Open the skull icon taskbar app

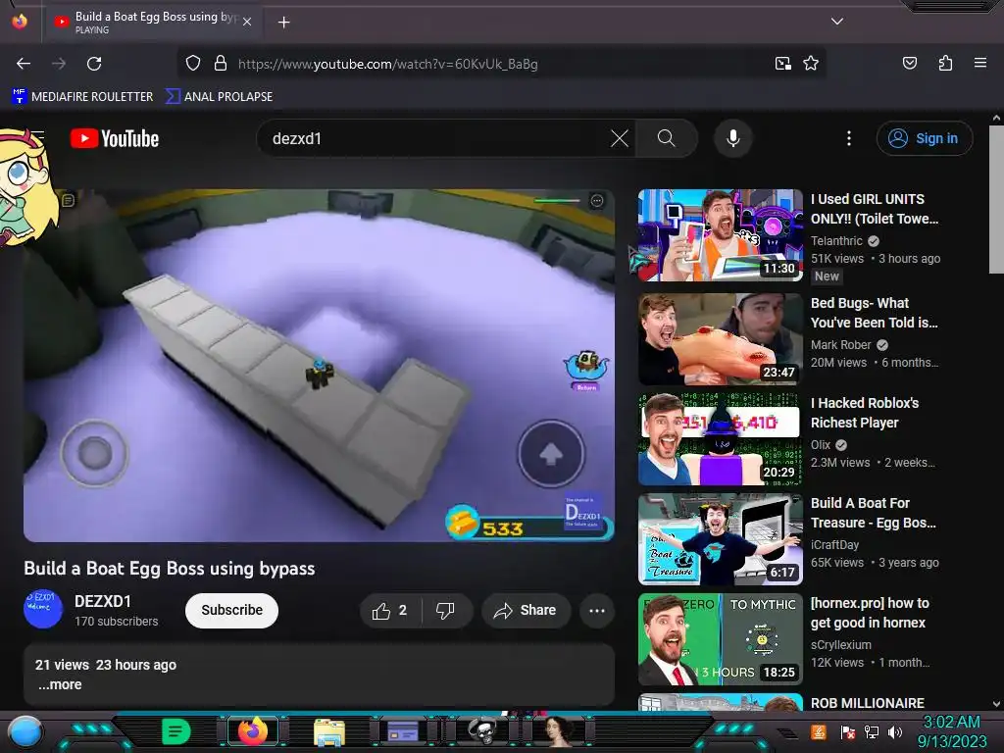coord(482,731)
